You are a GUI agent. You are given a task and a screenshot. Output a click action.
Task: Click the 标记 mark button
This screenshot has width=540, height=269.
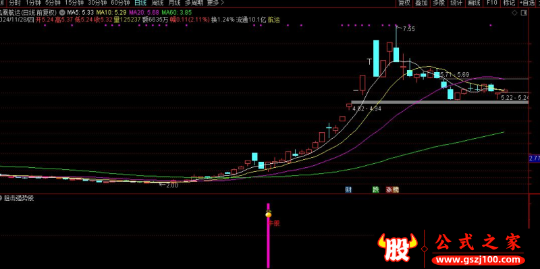click(509, 3)
